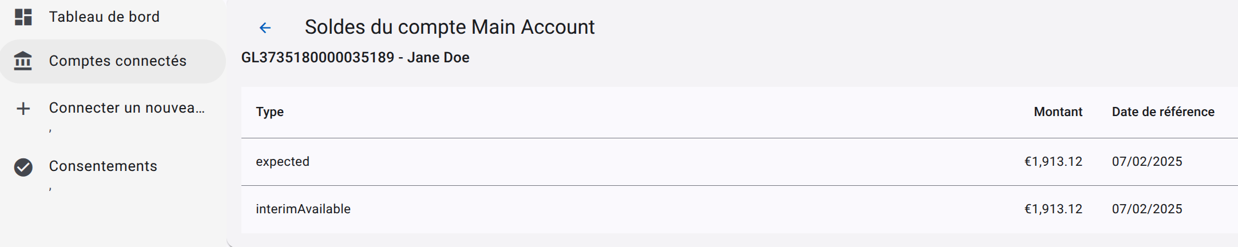
Task: Click the Soldes du compte Main Account title
Action: tap(449, 27)
